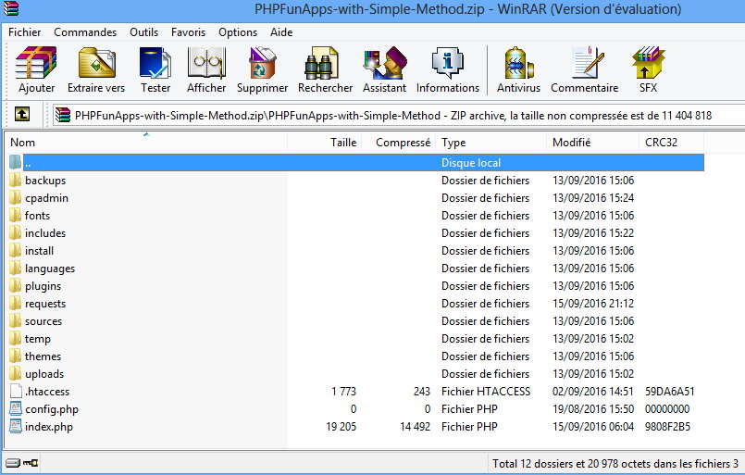Image resolution: width=745 pixels, height=475 pixels.
Task: Create SFX self-extracting archive
Action: [x=648, y=62]
